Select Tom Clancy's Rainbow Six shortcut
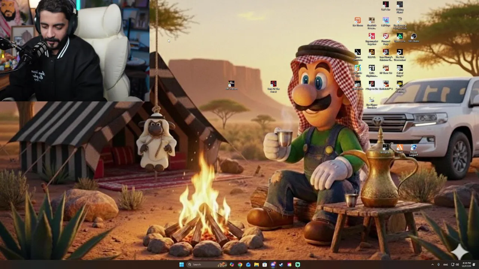The width and height of the screenshot is (479, 269). pyautogui.click(x=385, y=55)
